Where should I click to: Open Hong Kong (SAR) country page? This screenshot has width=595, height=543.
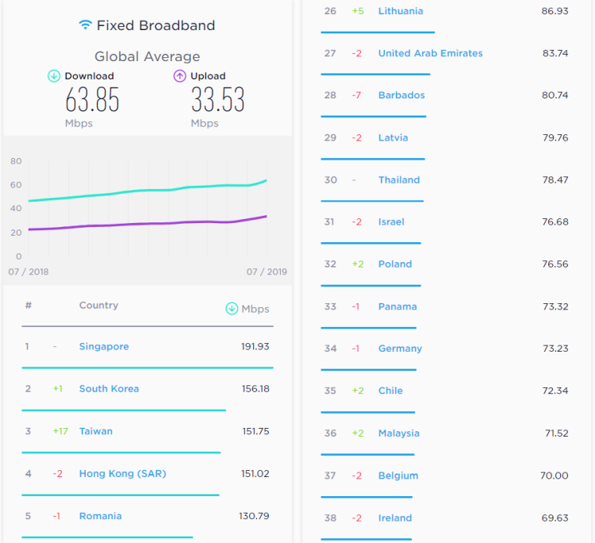[122, 474]
